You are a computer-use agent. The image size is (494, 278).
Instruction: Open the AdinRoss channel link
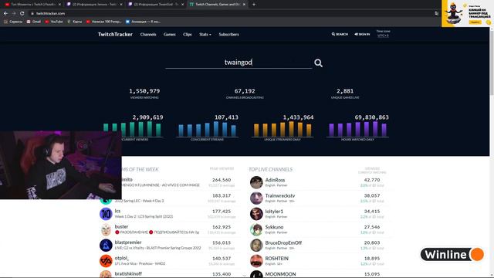[275, 180]
